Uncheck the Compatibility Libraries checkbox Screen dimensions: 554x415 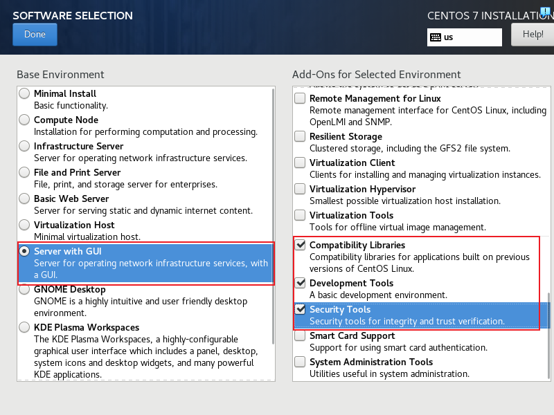pyautogui.click(x=300, y=245)
